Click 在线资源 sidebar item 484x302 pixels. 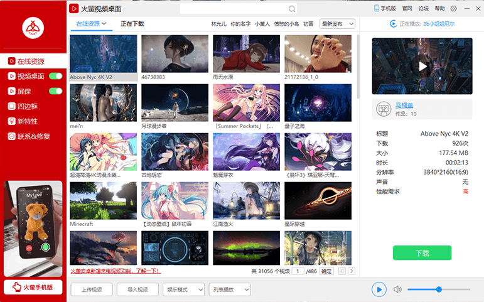(x=33, y=61)
